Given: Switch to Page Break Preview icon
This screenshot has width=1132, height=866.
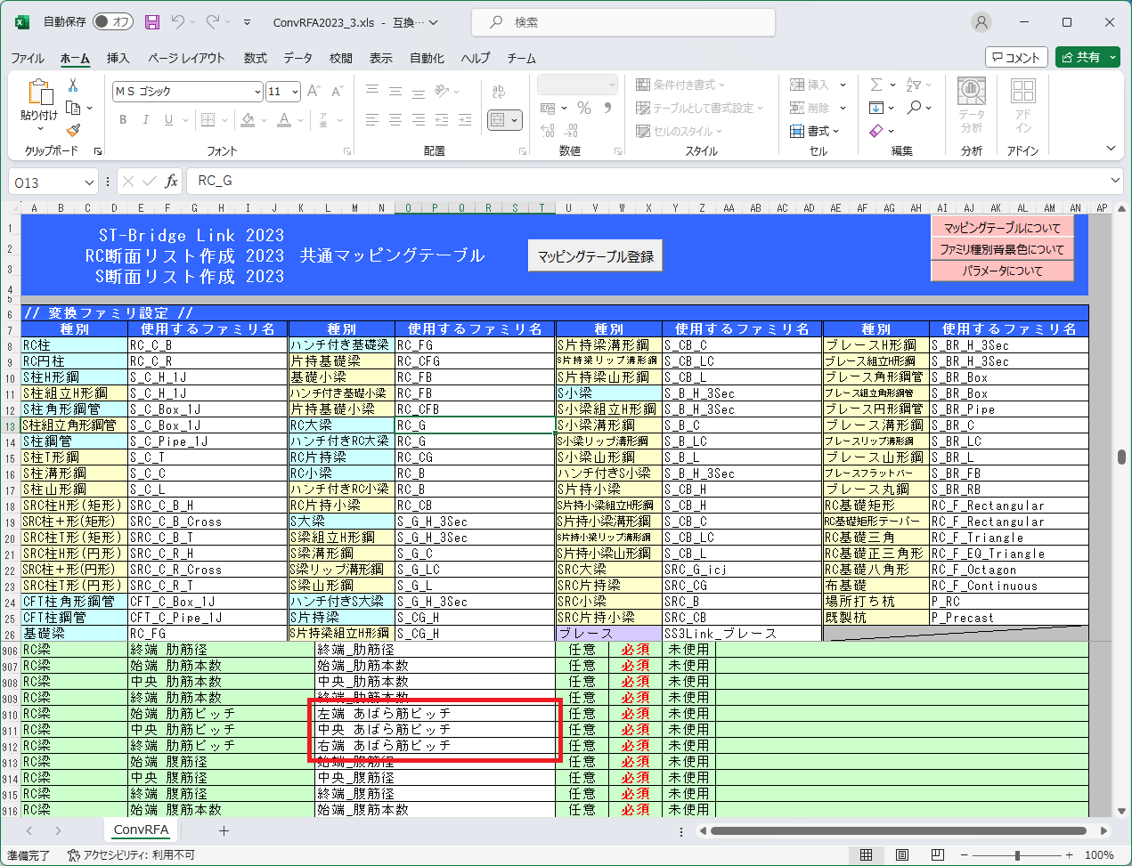Looking at the screenshot, I should click(x=937, y=855).
